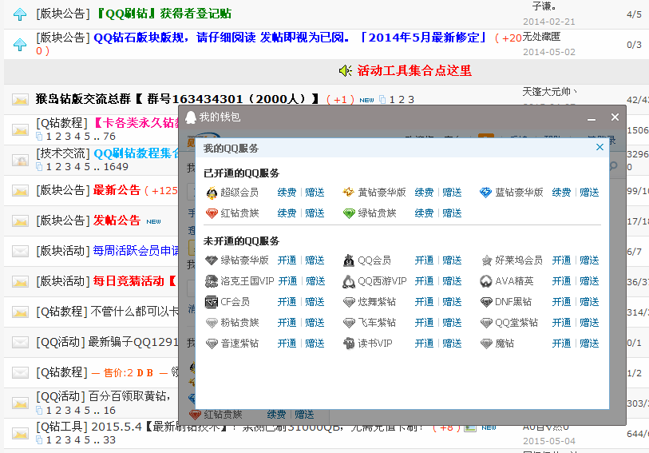Open 猴岛钻贩交流总群 thread
Image resolution: width=649 pixels, height=453 pixels.
177,99
